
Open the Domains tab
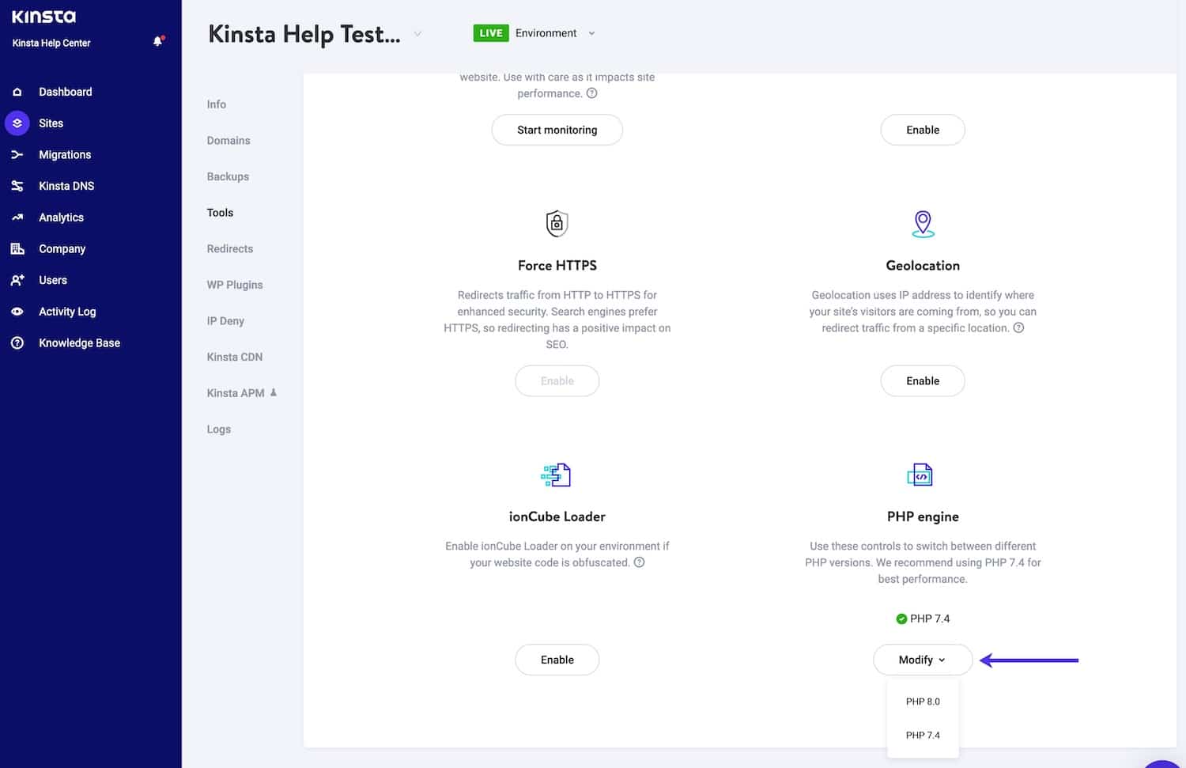tap(229, 141)
